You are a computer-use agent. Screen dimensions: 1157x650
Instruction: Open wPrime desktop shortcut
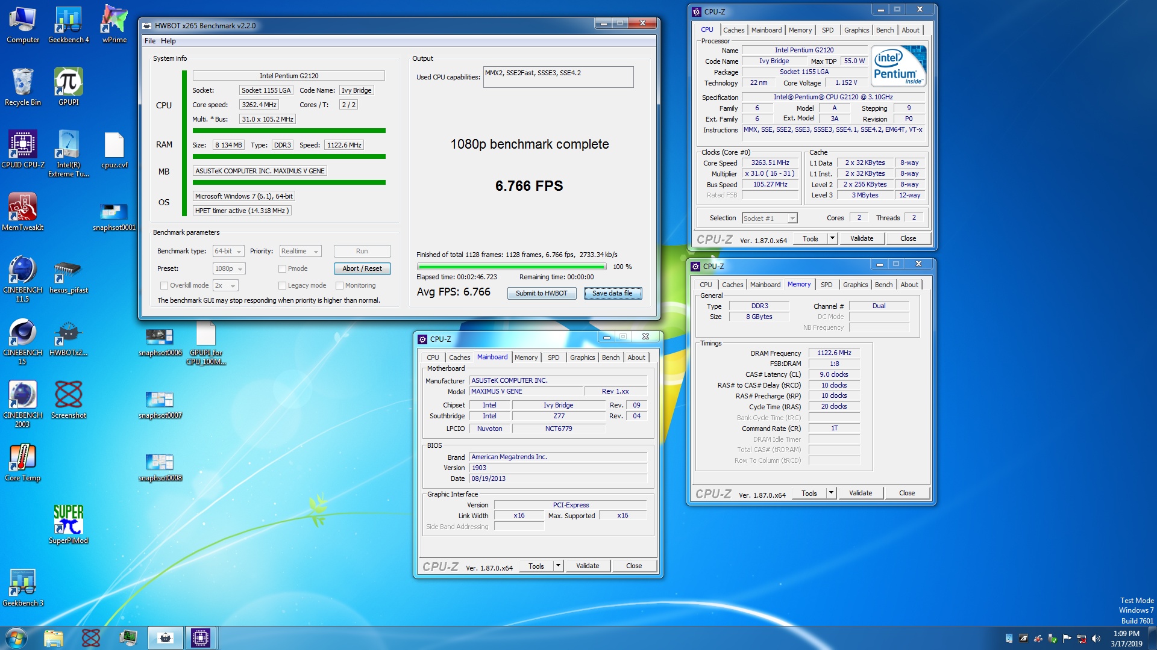coord(114,25)
